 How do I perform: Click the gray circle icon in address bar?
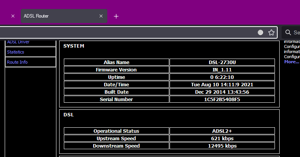pos(260,32)
